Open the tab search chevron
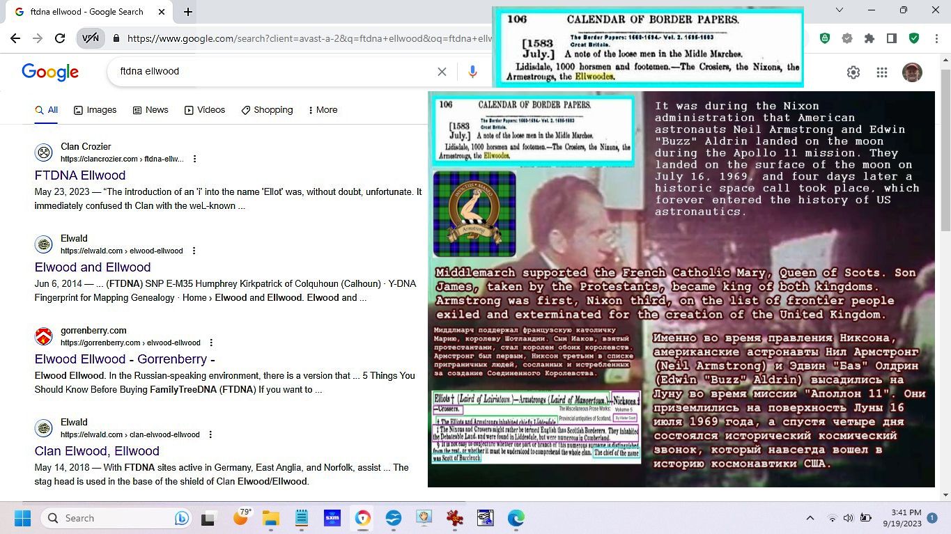 coord(840,10)
